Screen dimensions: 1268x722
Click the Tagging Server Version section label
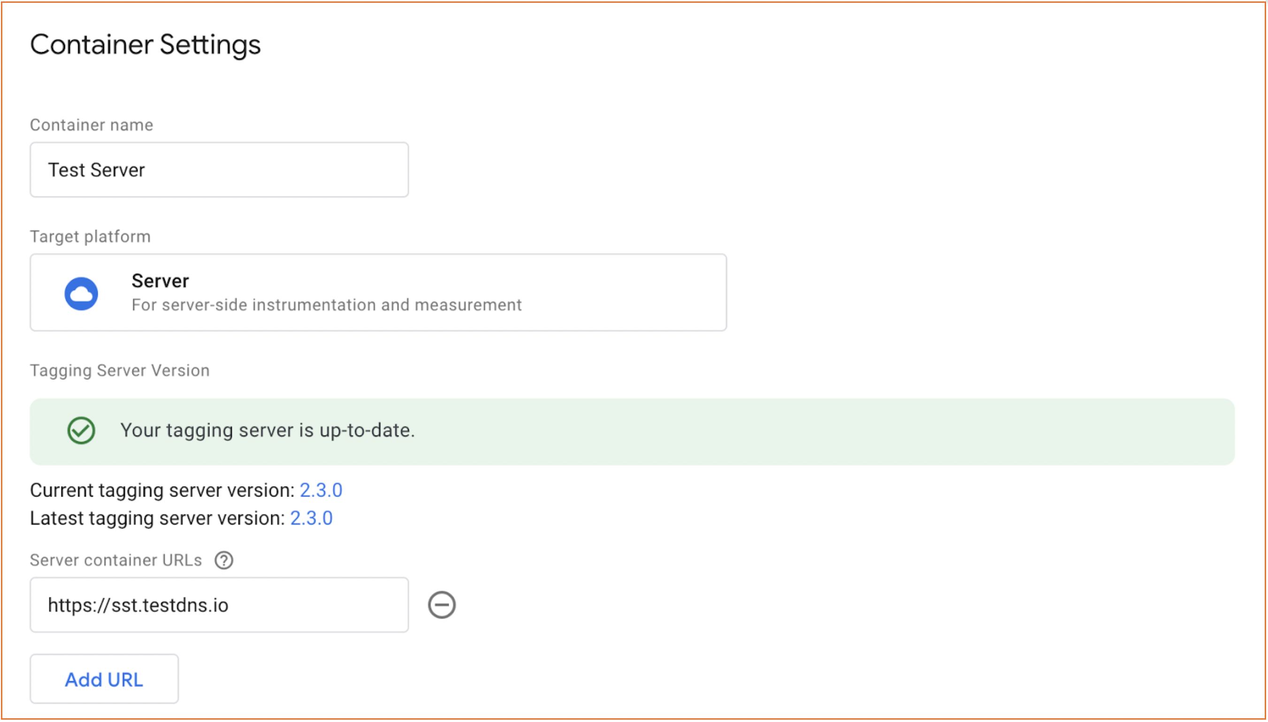tap(119, 370)
